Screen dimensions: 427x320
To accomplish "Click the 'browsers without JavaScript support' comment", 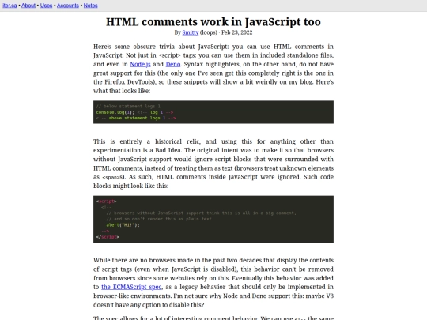I will 202,213.
